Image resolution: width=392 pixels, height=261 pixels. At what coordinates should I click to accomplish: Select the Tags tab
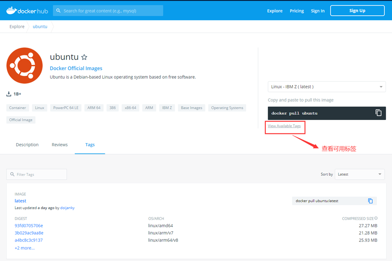pyautogui.click(x=90, y=145)
